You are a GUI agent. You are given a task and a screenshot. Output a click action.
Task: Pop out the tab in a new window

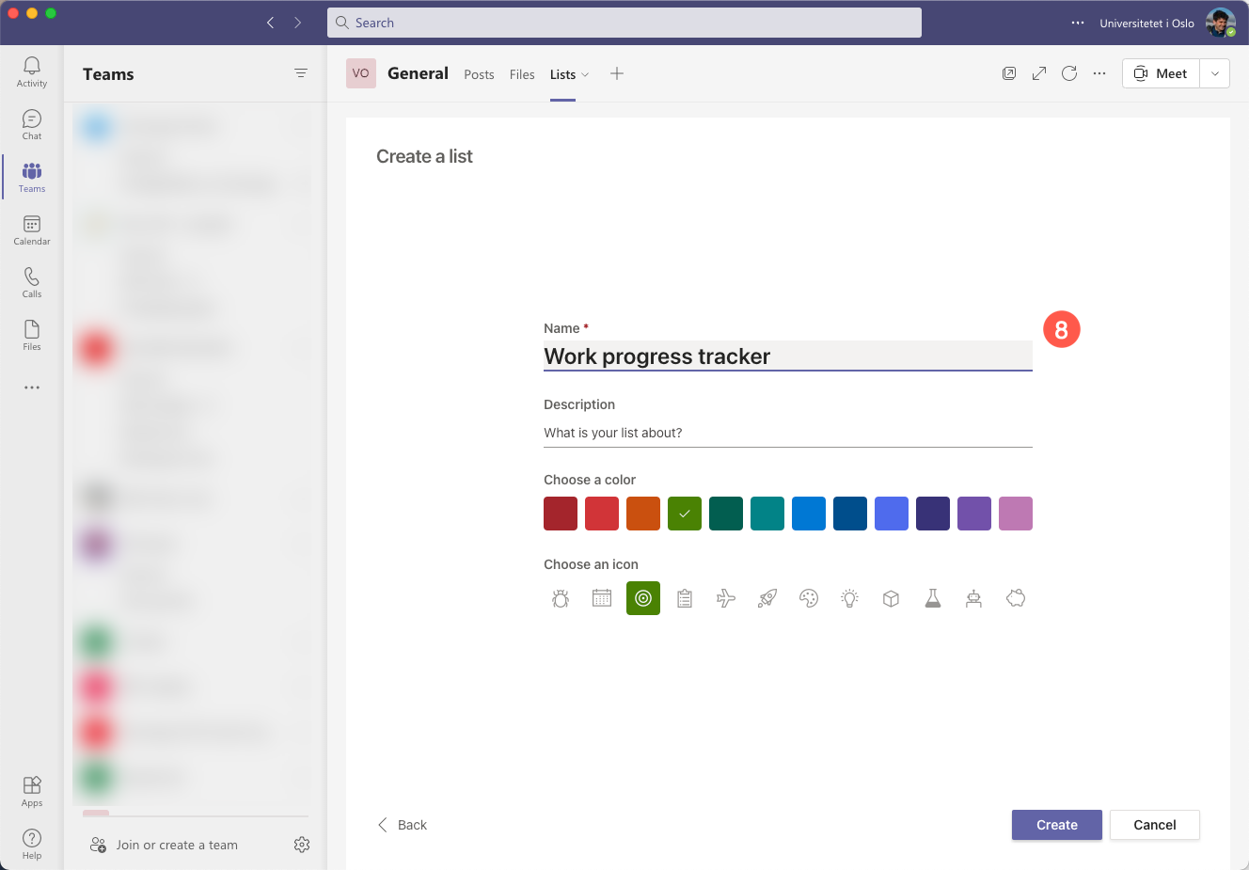(1009, 73)
